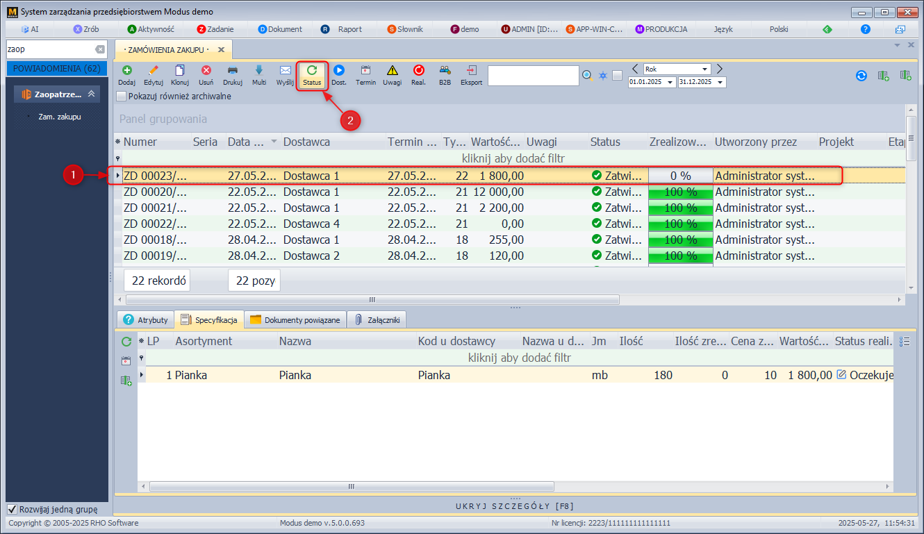
Task: Click the Klonuj document icon
Action: tap(180, 71)
